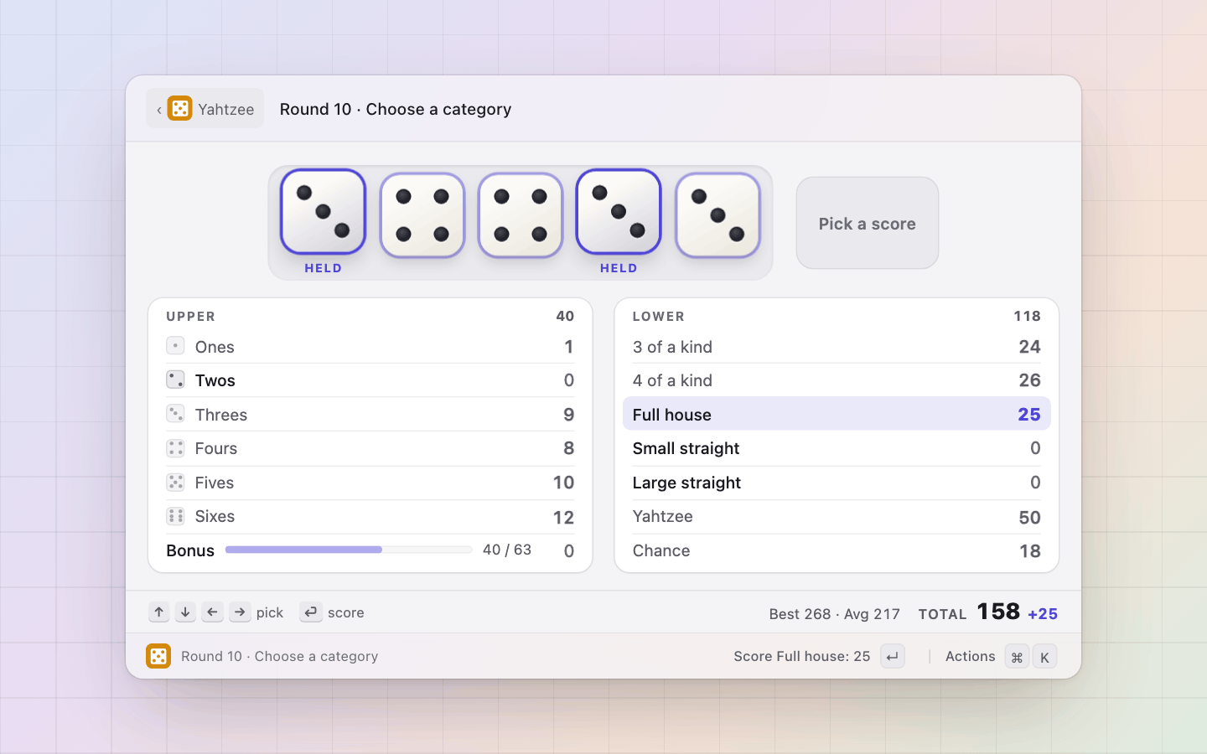
Task: Click the 40 / 63 bonus text
Action: click(507, 550)
